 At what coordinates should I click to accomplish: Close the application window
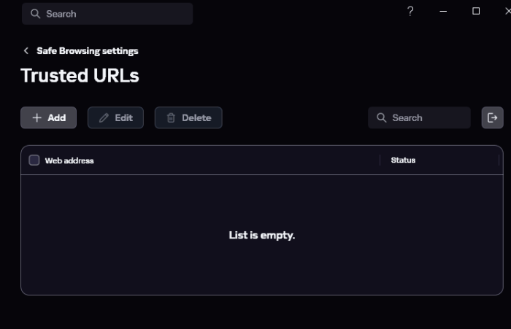[x=507, y=11]
